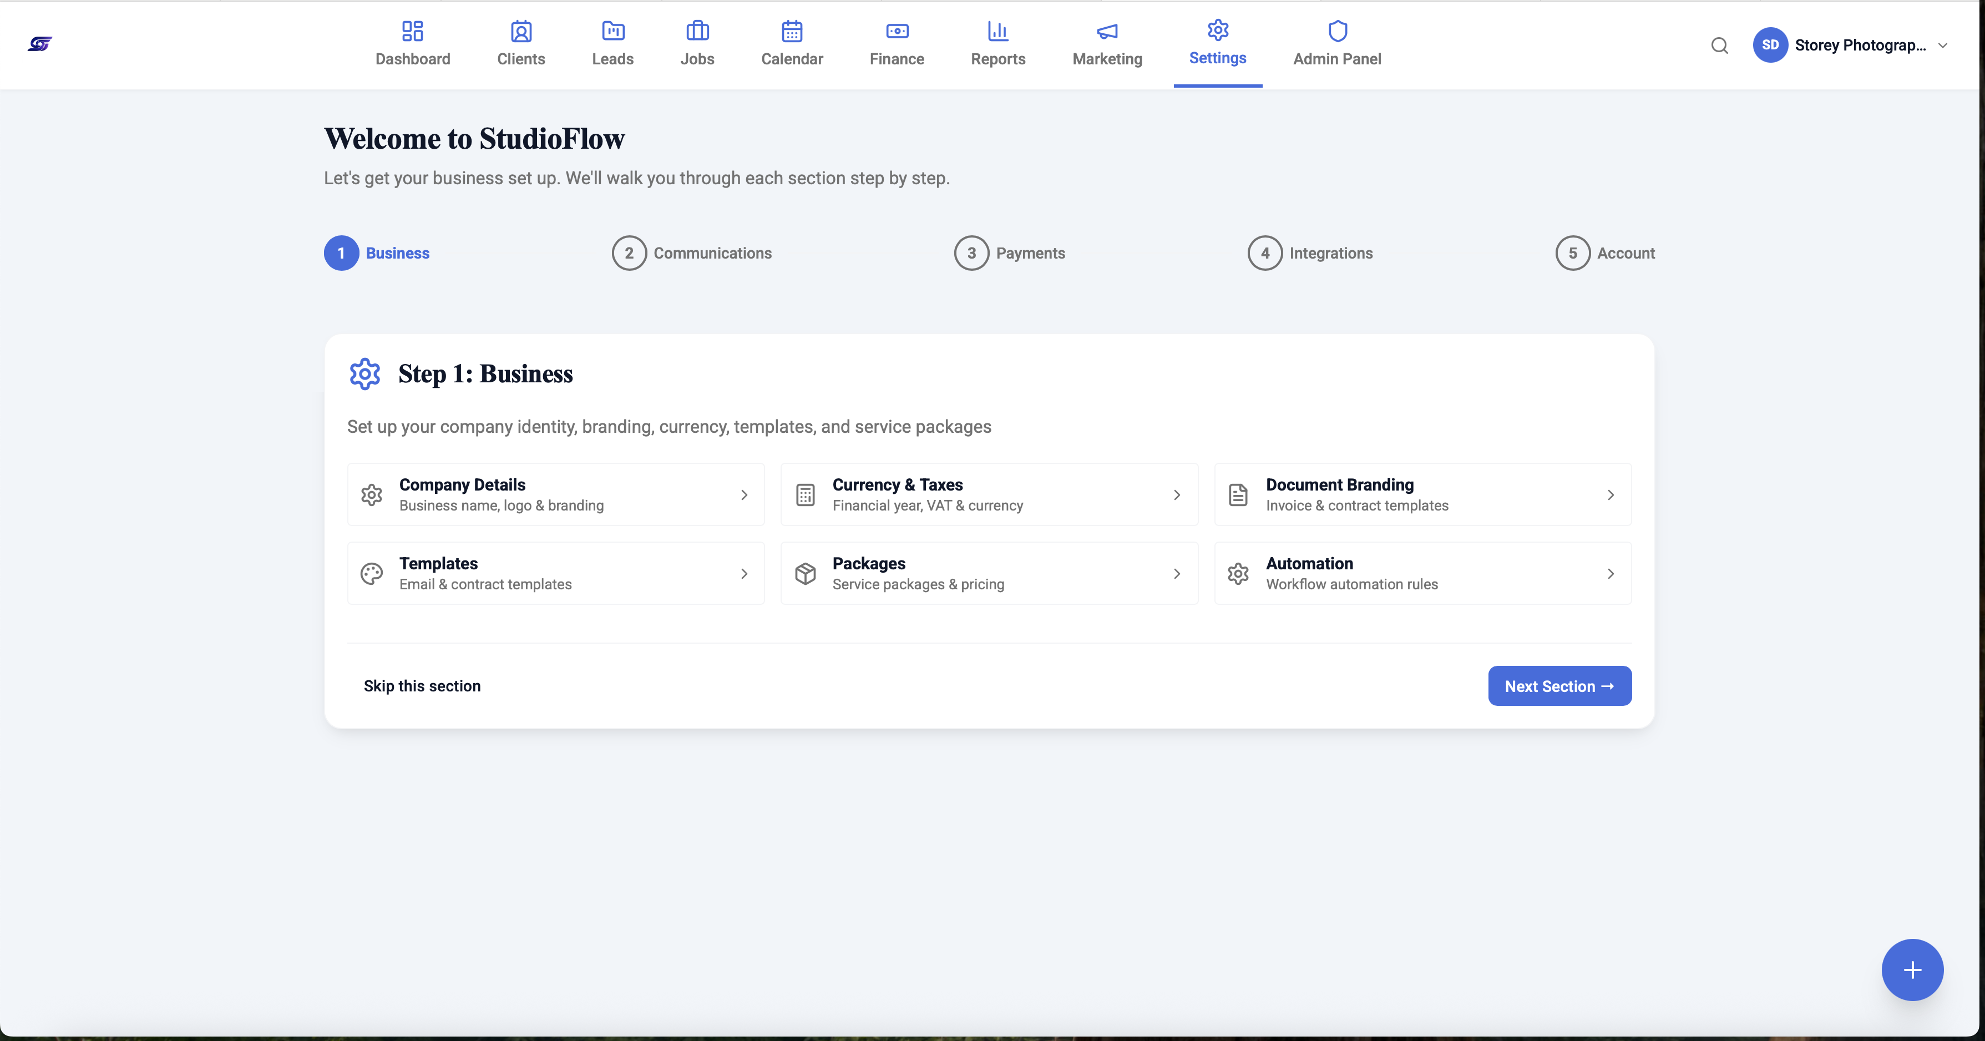Click the Currency & Taxes calculator icon
The image size is (1985, 1041).
804,494
